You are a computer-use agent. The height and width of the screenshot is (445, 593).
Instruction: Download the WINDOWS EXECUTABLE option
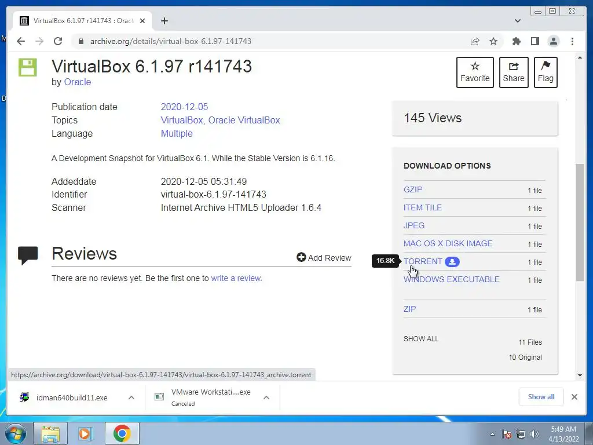click(x=451, y=279)
